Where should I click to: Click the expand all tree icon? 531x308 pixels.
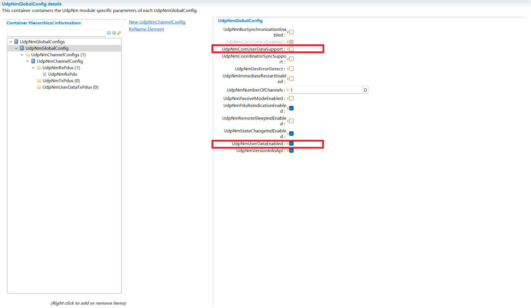tap(114, 33)
